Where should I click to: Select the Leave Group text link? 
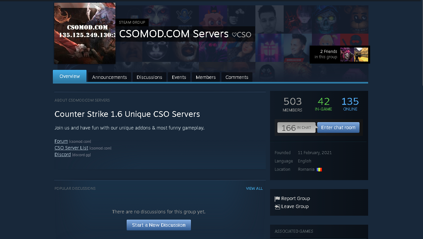(295, 206)
